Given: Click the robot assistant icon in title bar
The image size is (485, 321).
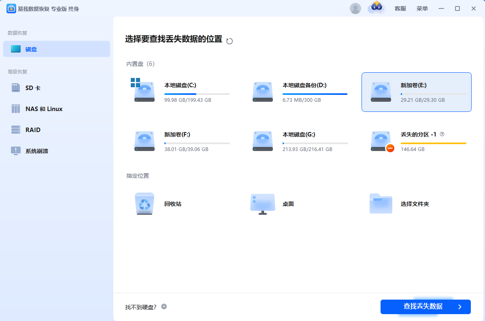Looking at the screenshot, I should (x=377, y=8).
